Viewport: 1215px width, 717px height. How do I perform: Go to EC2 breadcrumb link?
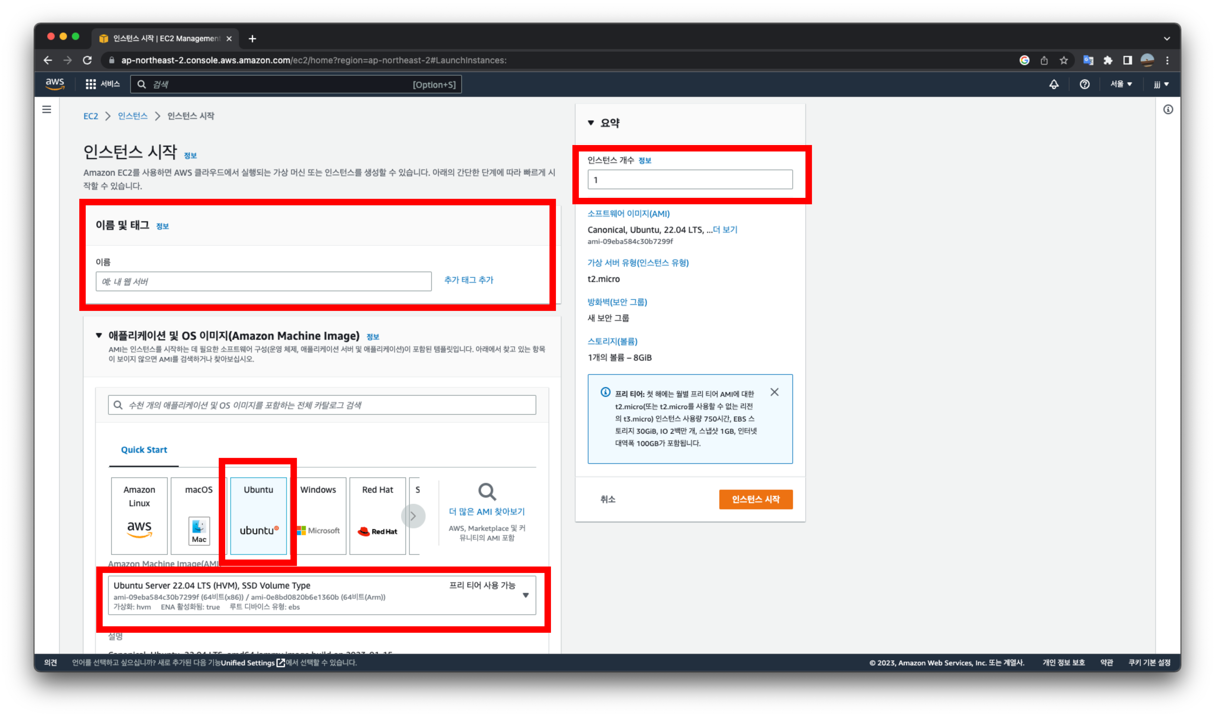coord(90,116)
